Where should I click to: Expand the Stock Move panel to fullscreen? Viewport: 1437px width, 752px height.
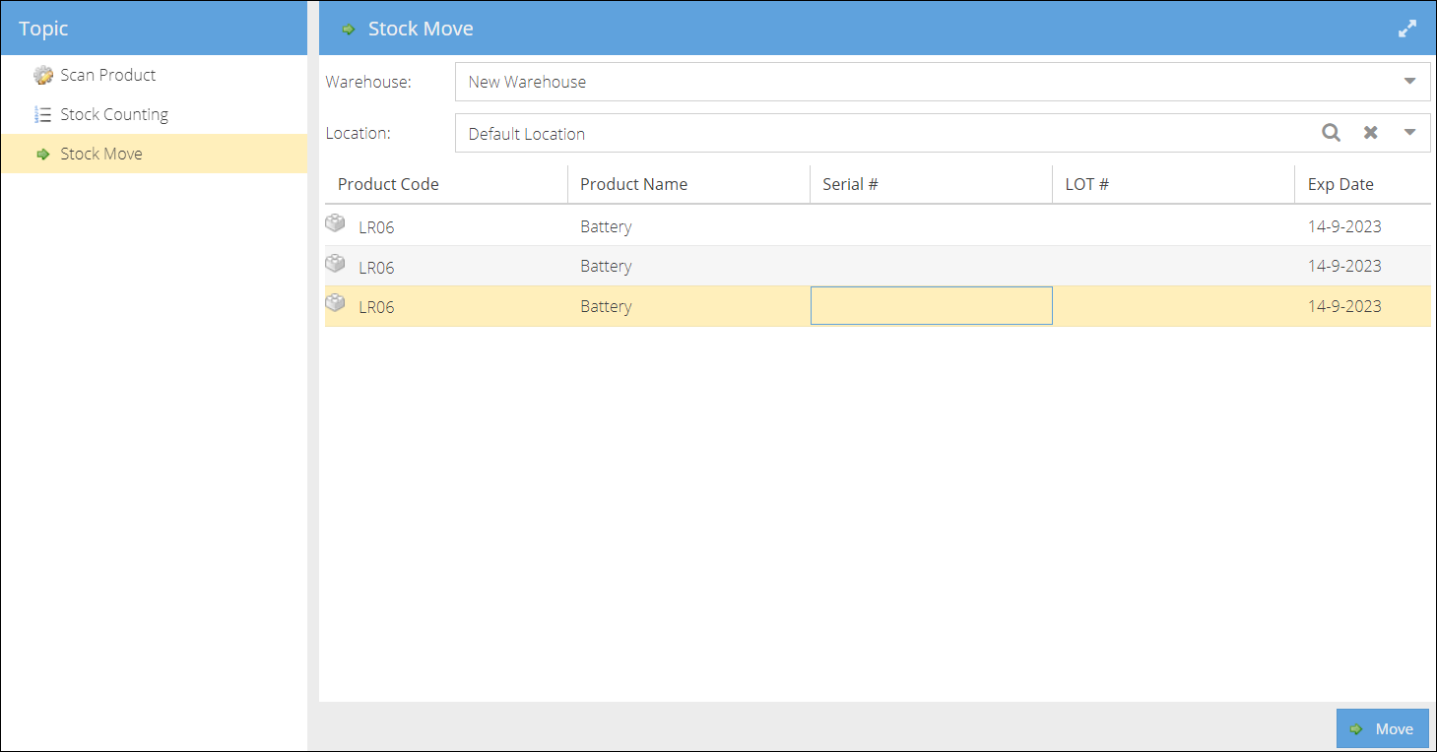(x=1407, y=30)
